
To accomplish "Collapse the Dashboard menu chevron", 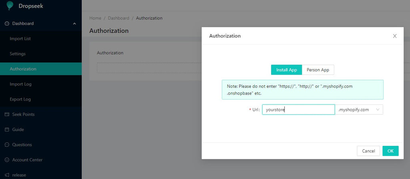I will coord(74,24).
